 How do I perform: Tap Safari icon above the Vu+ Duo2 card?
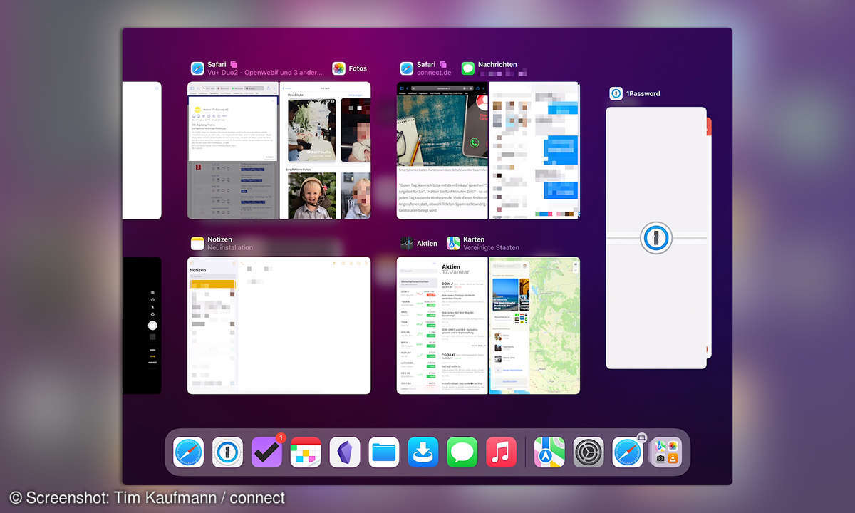coord(197,68)
